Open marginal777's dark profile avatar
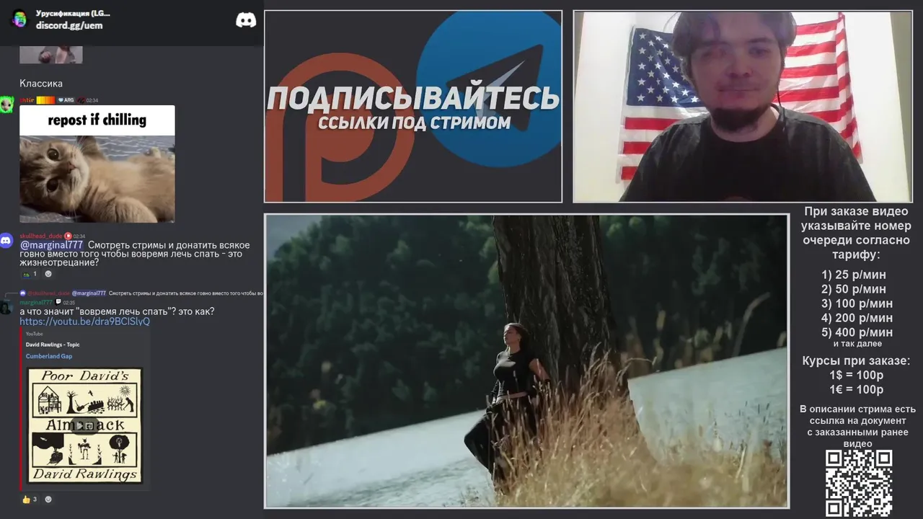The height and width of the screenshot is (519, 923). coord(6,309)
